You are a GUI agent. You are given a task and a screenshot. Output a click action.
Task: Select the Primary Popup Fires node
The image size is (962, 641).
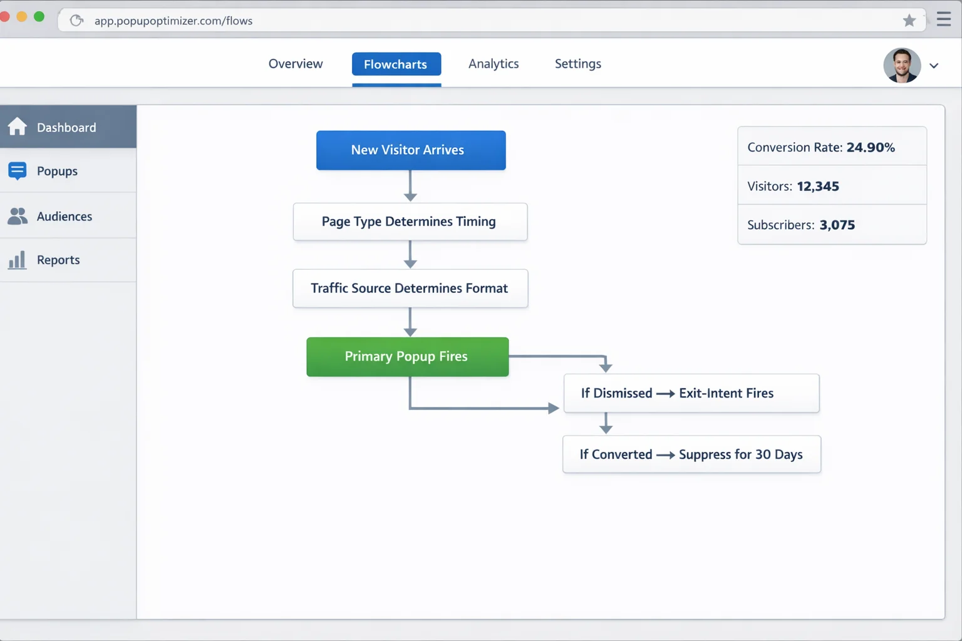(x=407, y=356)
